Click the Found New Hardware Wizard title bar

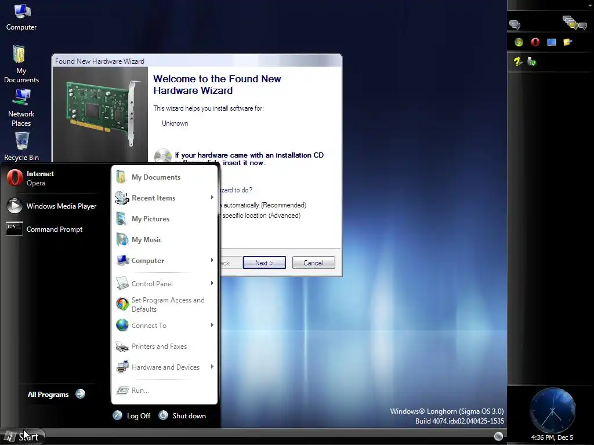pyautogui.click(x=197, y=61)
